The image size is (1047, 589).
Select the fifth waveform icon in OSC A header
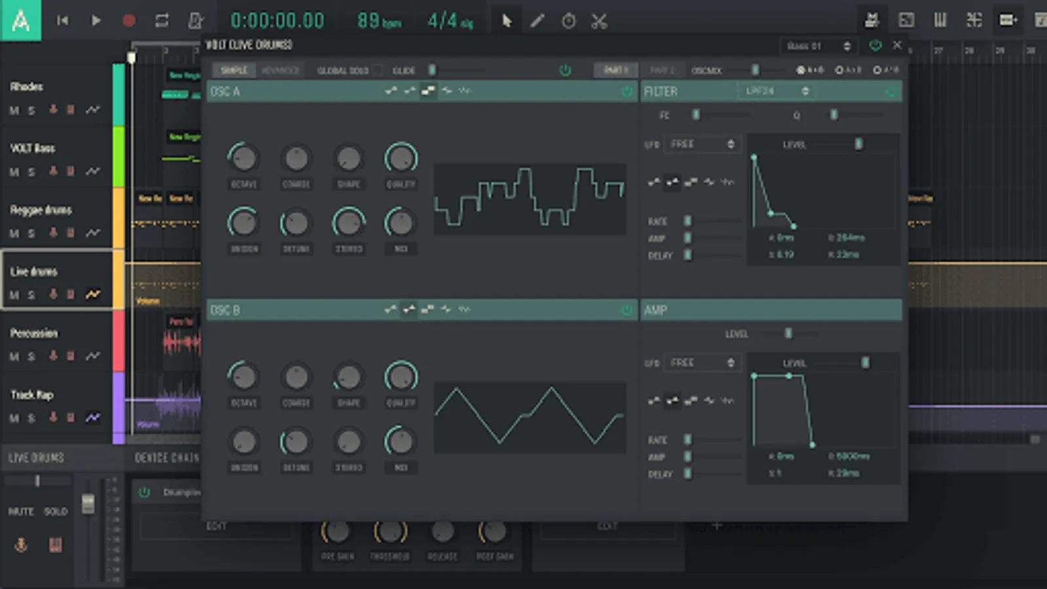click(465, 91)
